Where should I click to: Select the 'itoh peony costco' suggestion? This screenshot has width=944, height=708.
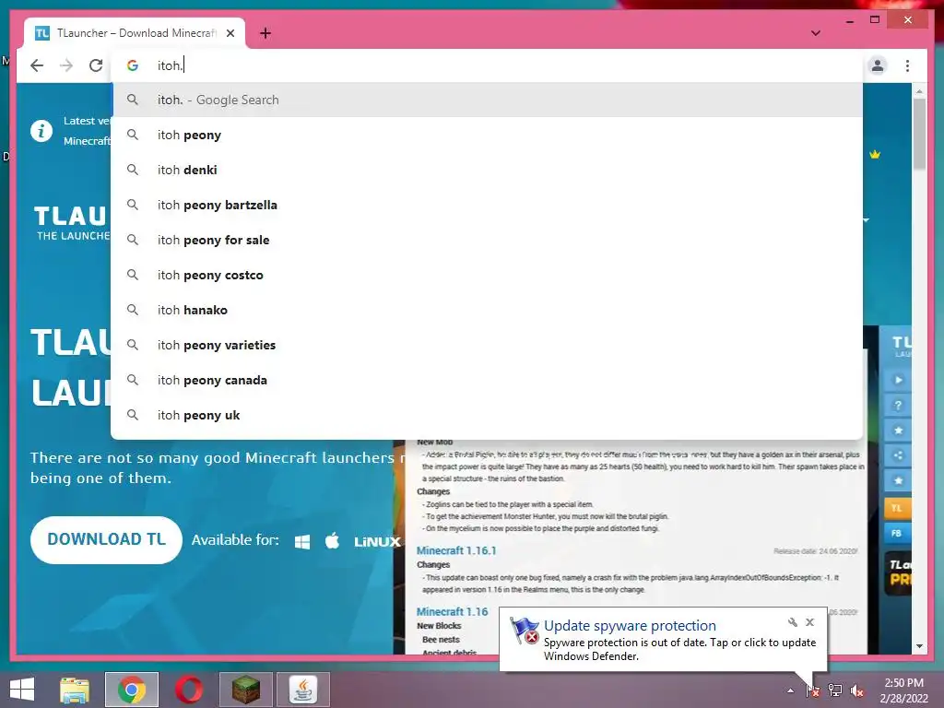(x=488, y=275)
